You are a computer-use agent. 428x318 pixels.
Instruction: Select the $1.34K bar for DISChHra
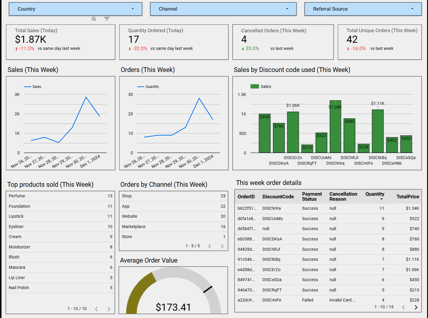point(335,127)
